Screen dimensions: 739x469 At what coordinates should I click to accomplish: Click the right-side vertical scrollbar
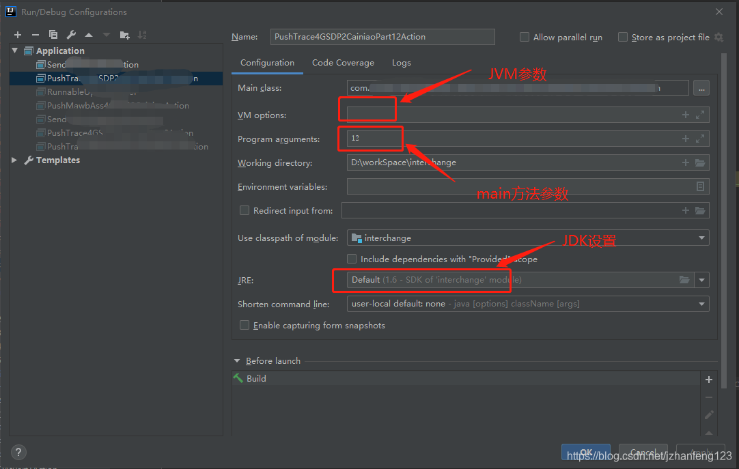(724, 221)
